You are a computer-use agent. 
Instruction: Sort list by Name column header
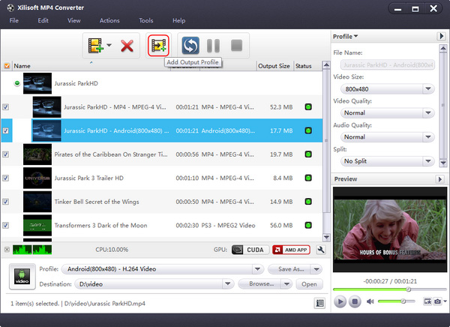tap(91, 66)
